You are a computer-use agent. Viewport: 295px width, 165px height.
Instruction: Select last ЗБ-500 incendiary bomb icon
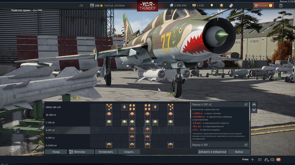[171, 115]
